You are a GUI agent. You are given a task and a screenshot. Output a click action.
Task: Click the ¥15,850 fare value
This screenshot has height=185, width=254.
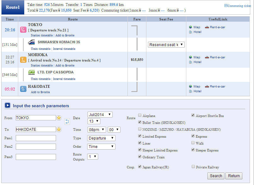click(x=137, y=60)
